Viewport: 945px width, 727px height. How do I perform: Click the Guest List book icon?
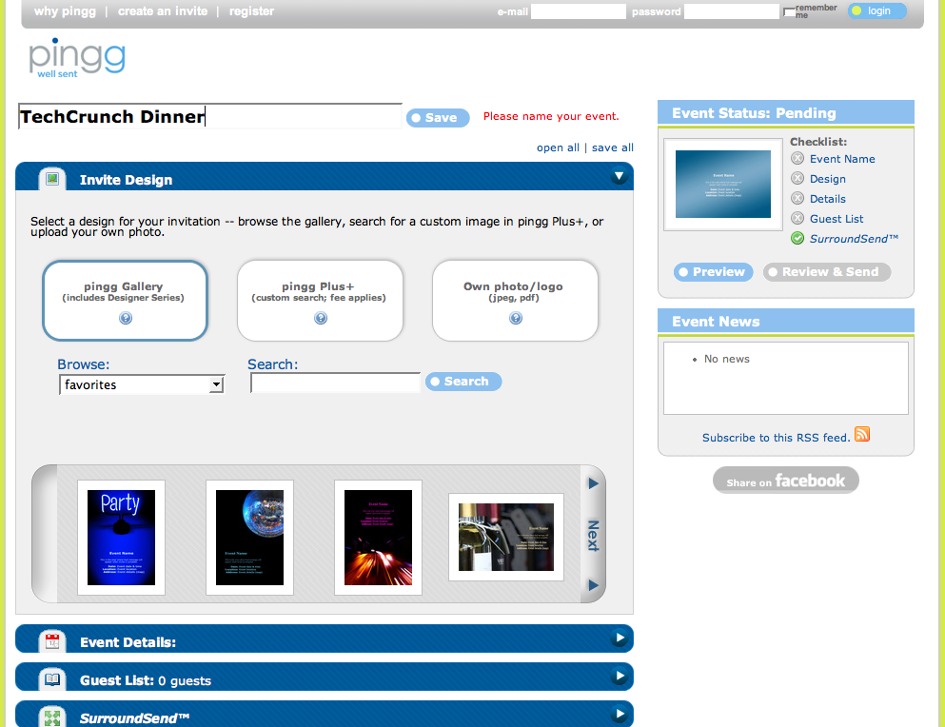[52, 679]
